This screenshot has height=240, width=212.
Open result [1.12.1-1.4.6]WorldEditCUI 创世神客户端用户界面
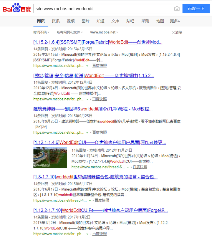[x=100, y=142]
